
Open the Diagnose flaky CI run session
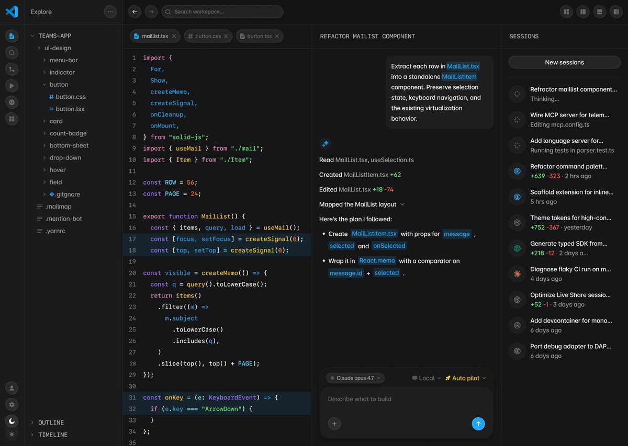click(x=564, y=273)
